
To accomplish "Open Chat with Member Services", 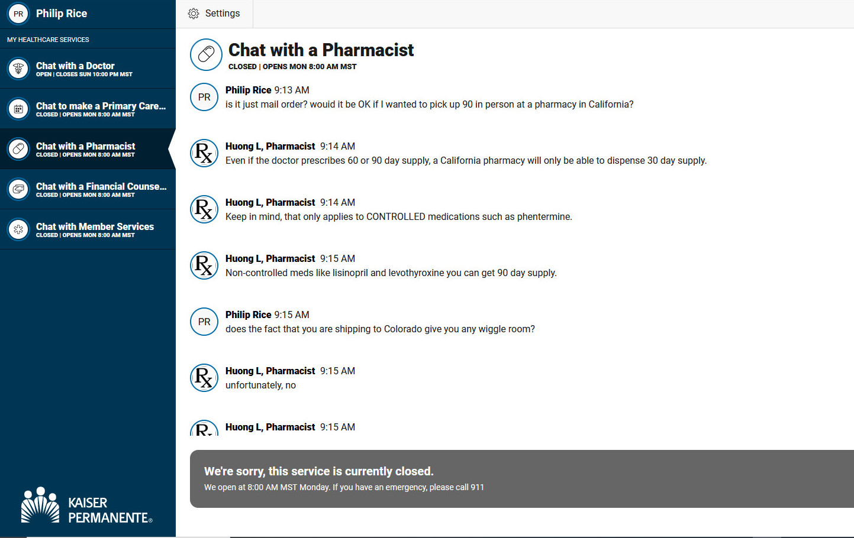I will click(88, 229).
